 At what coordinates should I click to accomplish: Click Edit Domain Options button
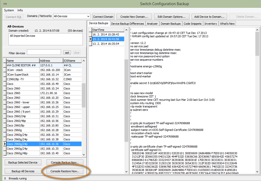[172, 17]
